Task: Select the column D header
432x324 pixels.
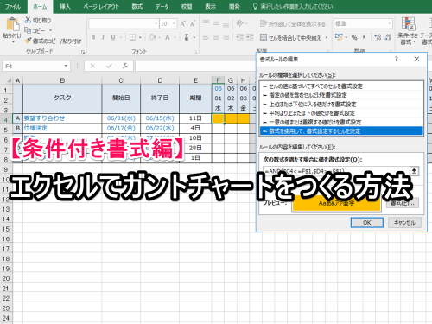Action: pos(160,80)
